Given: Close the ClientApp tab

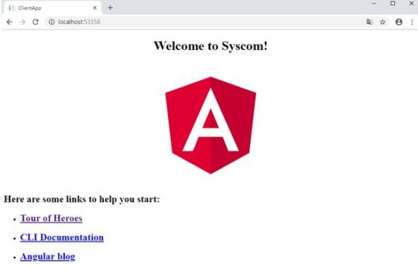Looking at the screenshot, I should pyautogui.click(x=95, y=8).
